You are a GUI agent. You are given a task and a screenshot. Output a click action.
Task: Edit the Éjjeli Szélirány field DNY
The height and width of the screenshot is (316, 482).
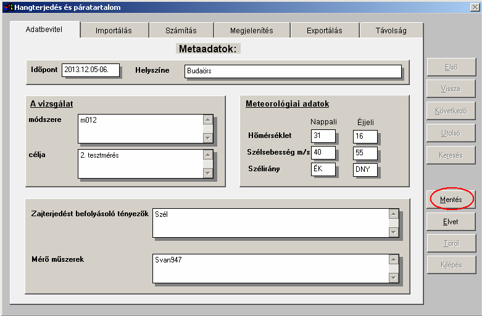[365, 169]
